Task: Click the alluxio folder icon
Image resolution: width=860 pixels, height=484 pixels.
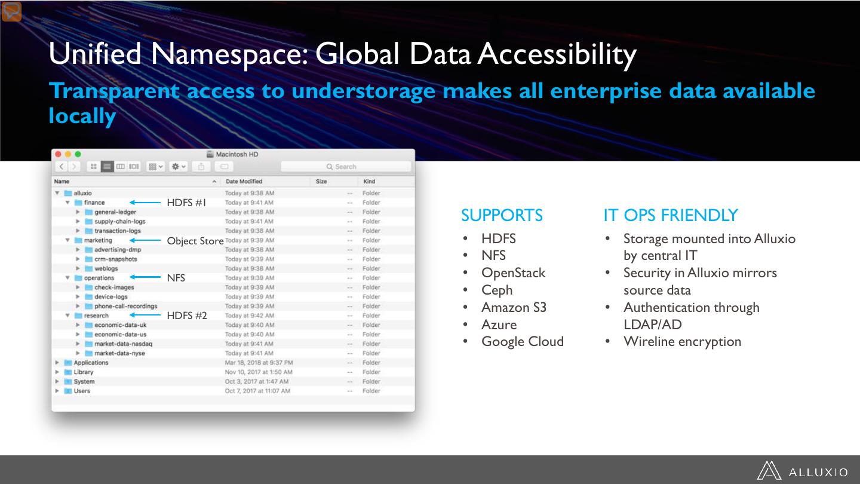Action: point(68,193)
